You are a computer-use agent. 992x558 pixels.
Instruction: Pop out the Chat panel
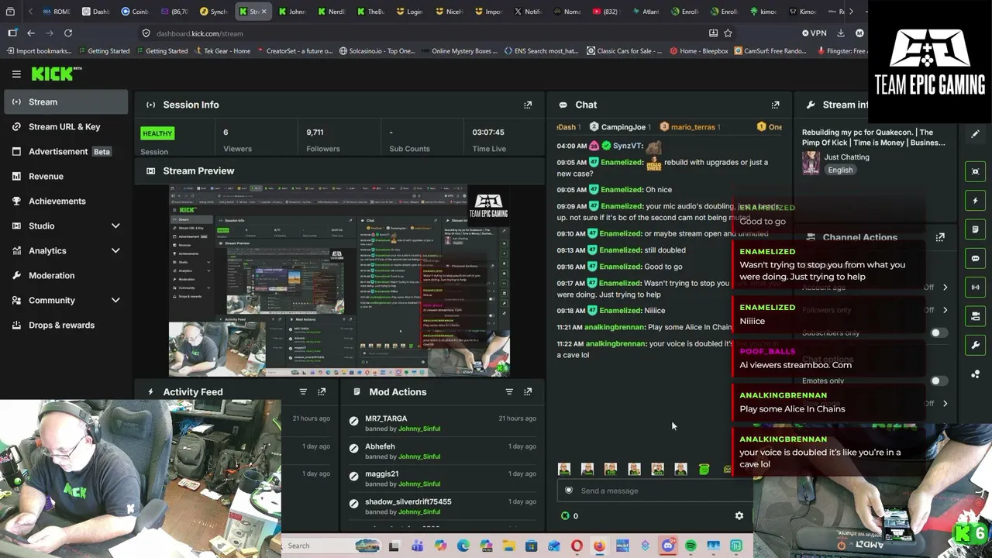click(775, 105)
